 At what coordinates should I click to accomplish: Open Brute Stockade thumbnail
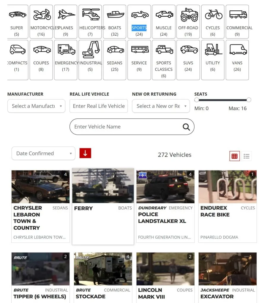(103, 269)
